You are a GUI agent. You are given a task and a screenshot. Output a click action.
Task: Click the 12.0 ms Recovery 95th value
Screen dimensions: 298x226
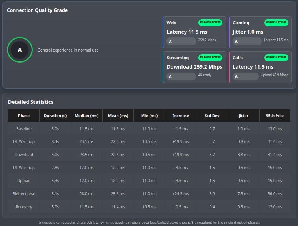[x=275, y=207]
